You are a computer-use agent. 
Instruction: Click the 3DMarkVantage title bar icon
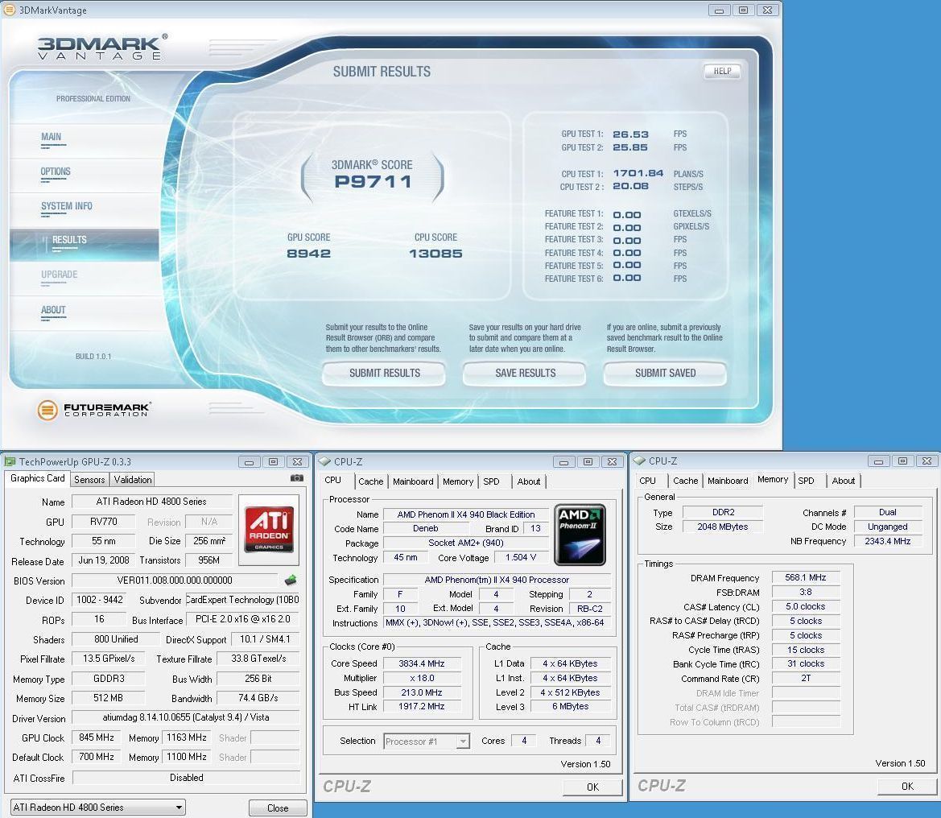pyautogui.click(x=9, y=10)
